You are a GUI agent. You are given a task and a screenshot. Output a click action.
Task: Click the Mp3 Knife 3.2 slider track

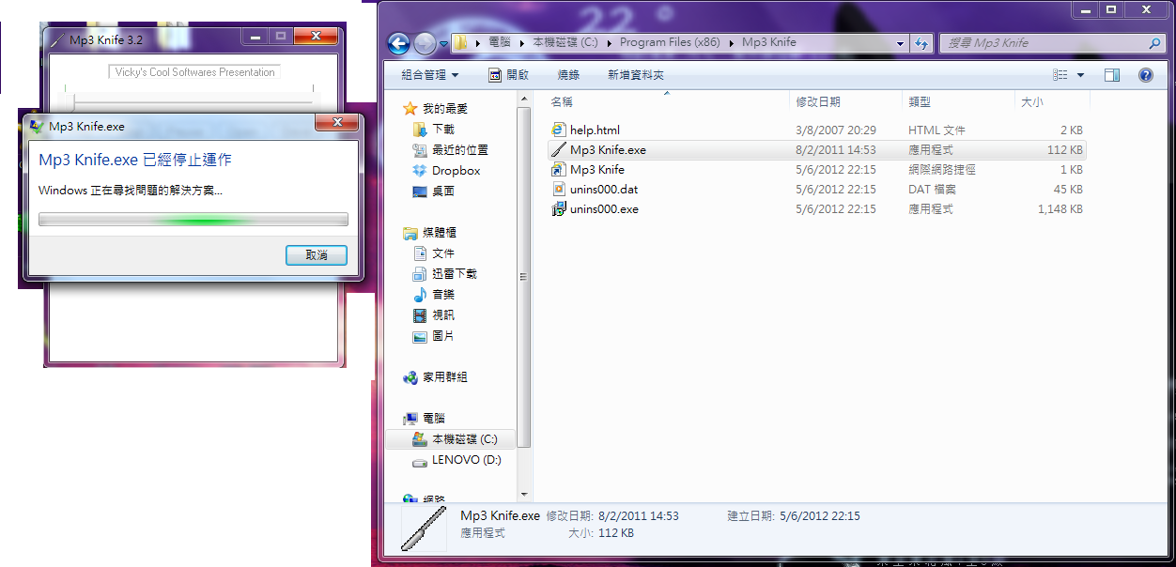tap(193, 101)
